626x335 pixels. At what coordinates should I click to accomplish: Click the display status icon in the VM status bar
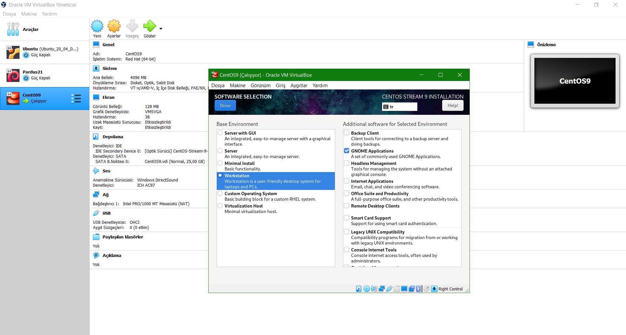click(x=404, y=289)
